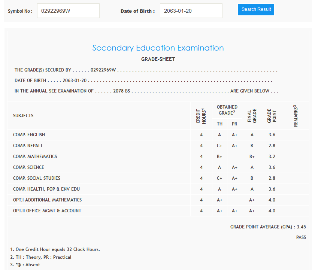Select OPT.I ADDITIONAL MATHEMATICS row label
The width and height of the screenshot is (312, 270).
tap(47, 200)
